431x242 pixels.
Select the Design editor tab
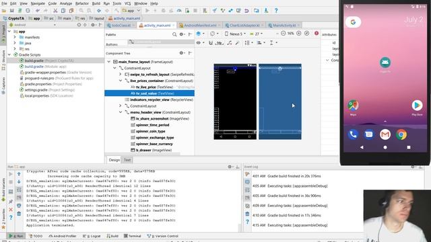click(x=114, y=160)
